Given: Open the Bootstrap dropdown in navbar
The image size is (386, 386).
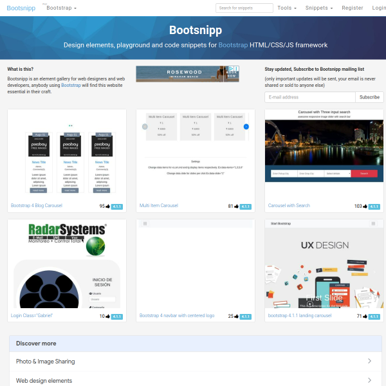Looking at the screenshot, I should 61,8.
